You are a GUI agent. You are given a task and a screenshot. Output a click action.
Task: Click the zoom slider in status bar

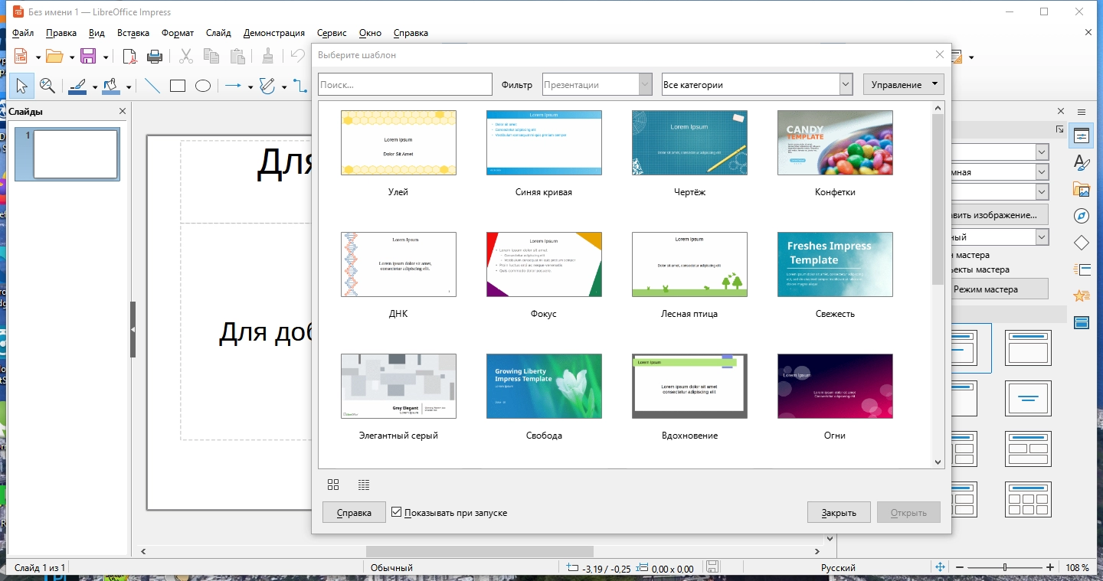point(1005,567)
